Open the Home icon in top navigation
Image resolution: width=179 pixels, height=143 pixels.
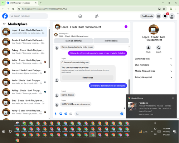80,16
